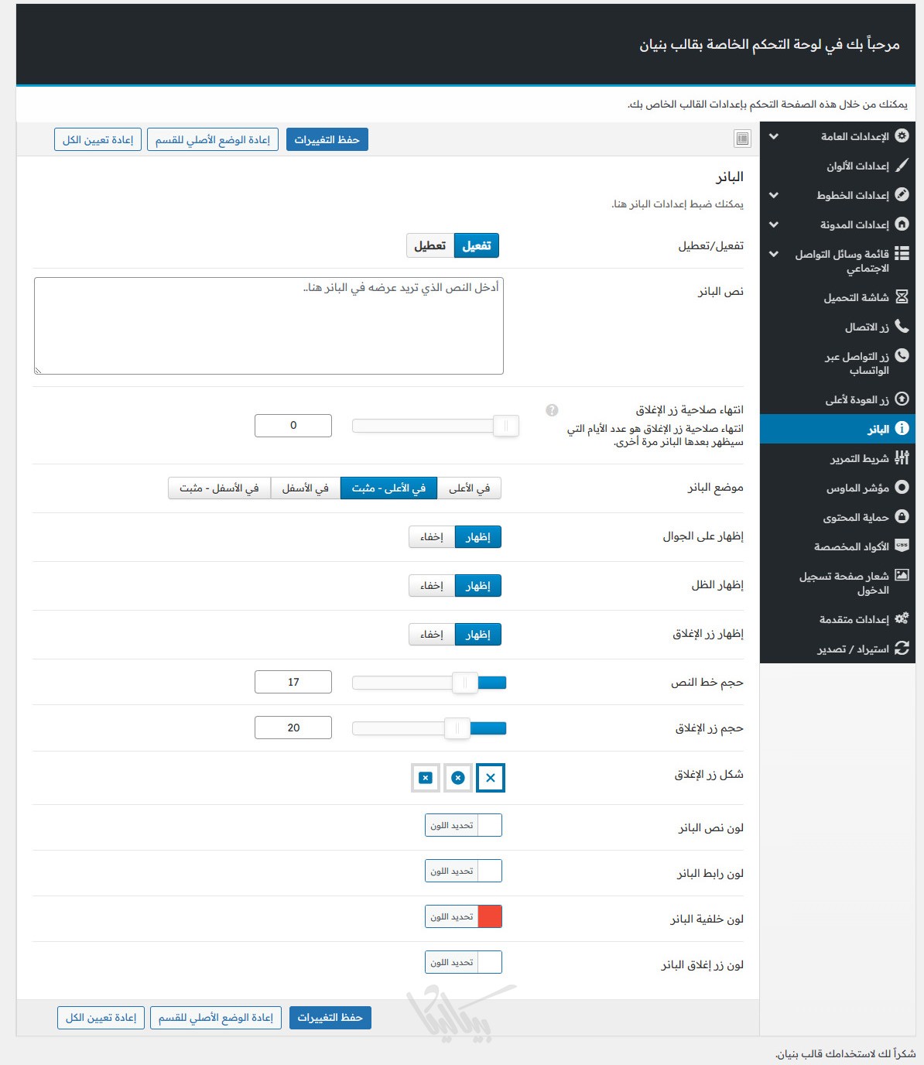This screenshot has height=1065, width=924.
Task: Click the refresh icon for استيراد / تصدير
Action: [x=902, y=649]
